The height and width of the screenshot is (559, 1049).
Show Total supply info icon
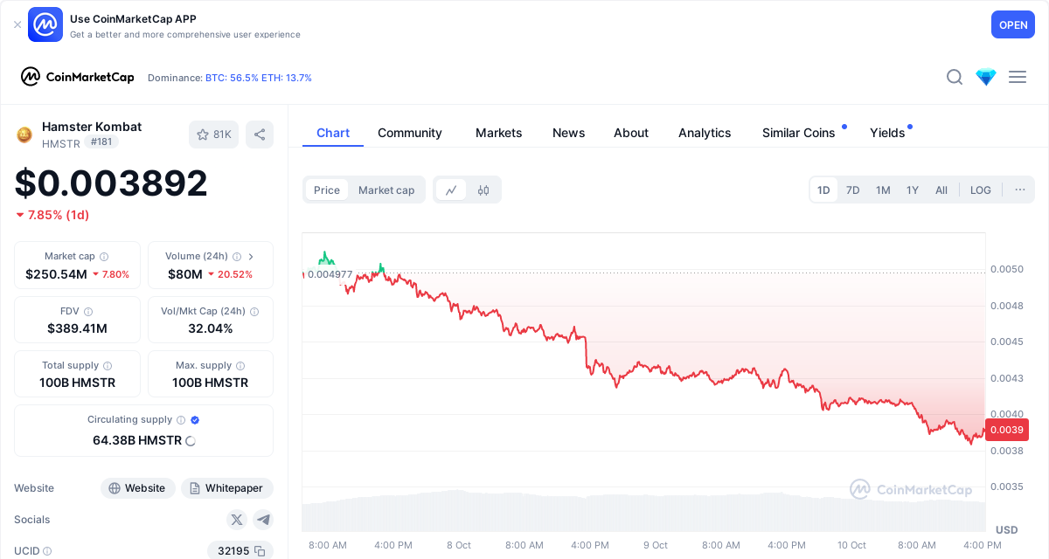tap(108, 366)
